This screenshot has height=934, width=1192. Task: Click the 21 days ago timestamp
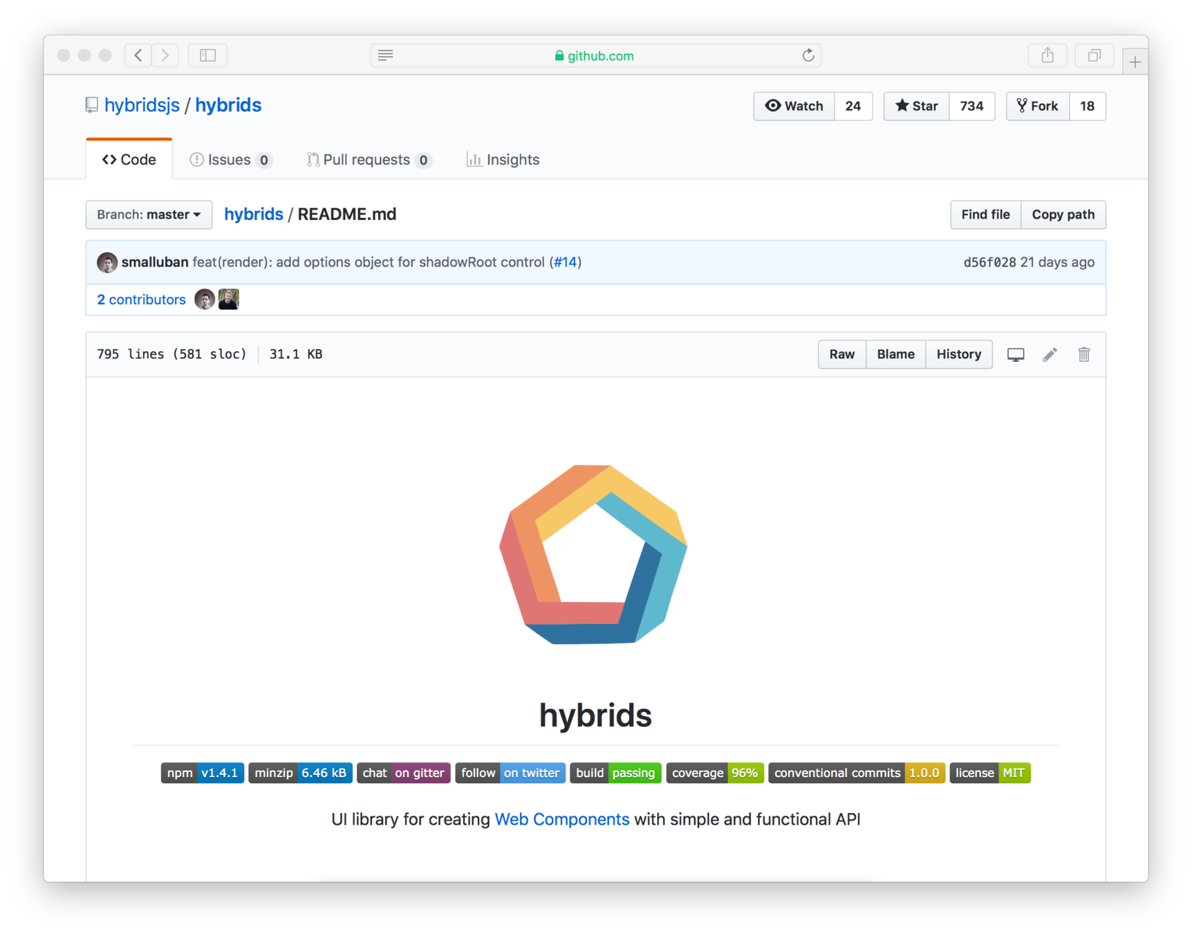tap(1057, 262)
